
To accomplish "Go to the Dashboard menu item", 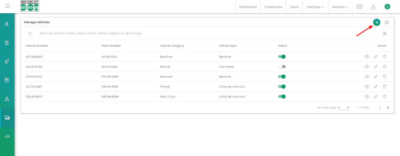I will (248, 7).
